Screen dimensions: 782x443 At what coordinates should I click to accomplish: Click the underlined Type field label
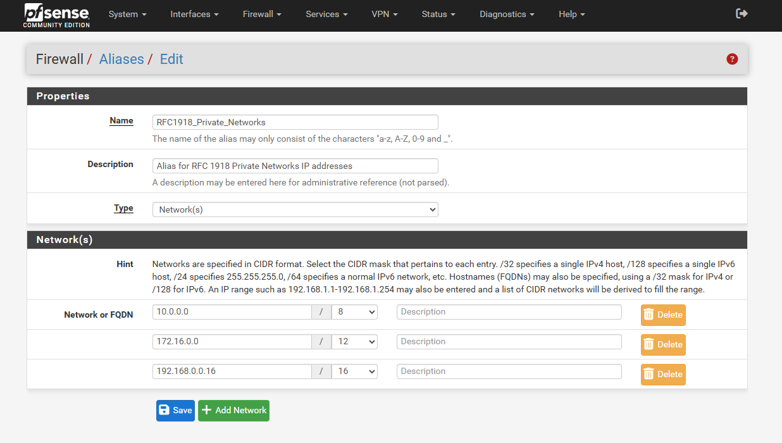point(123,208)
